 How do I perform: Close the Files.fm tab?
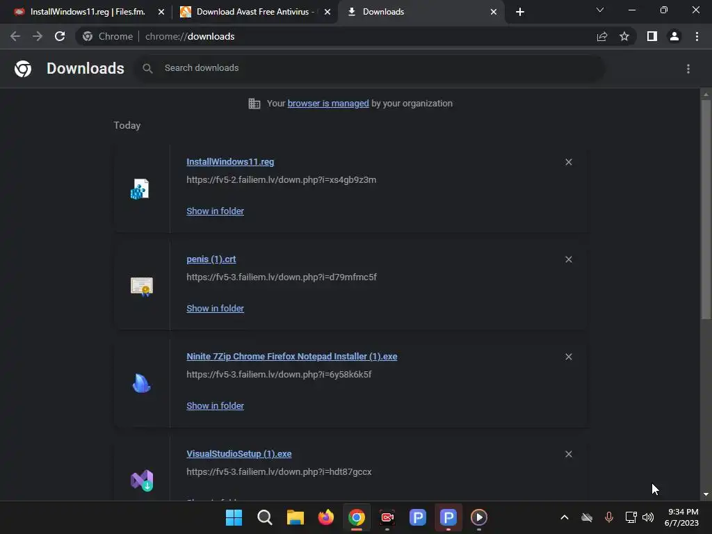(161, 12)
